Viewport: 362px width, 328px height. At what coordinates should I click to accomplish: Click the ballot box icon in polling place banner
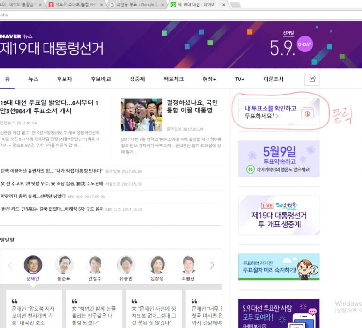click(x=307, y=113)
